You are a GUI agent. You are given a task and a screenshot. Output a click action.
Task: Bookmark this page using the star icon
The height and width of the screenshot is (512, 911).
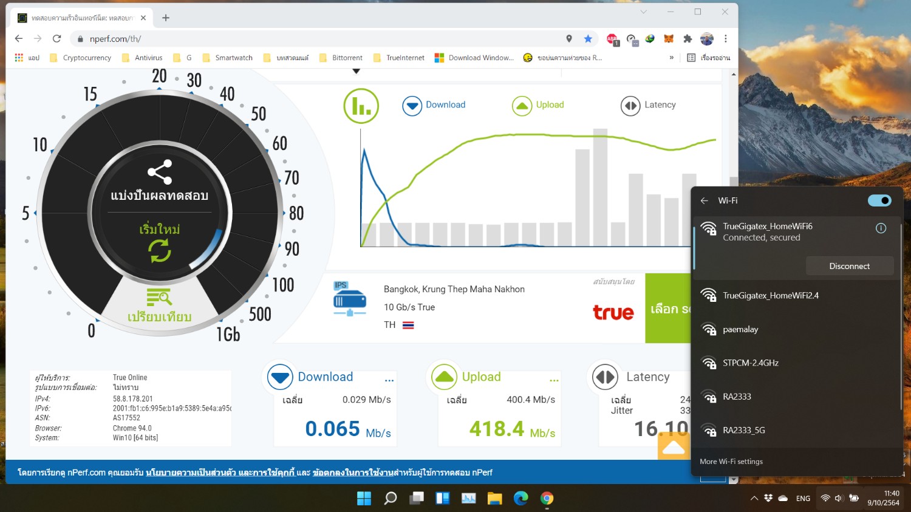(x=588, y=39)
